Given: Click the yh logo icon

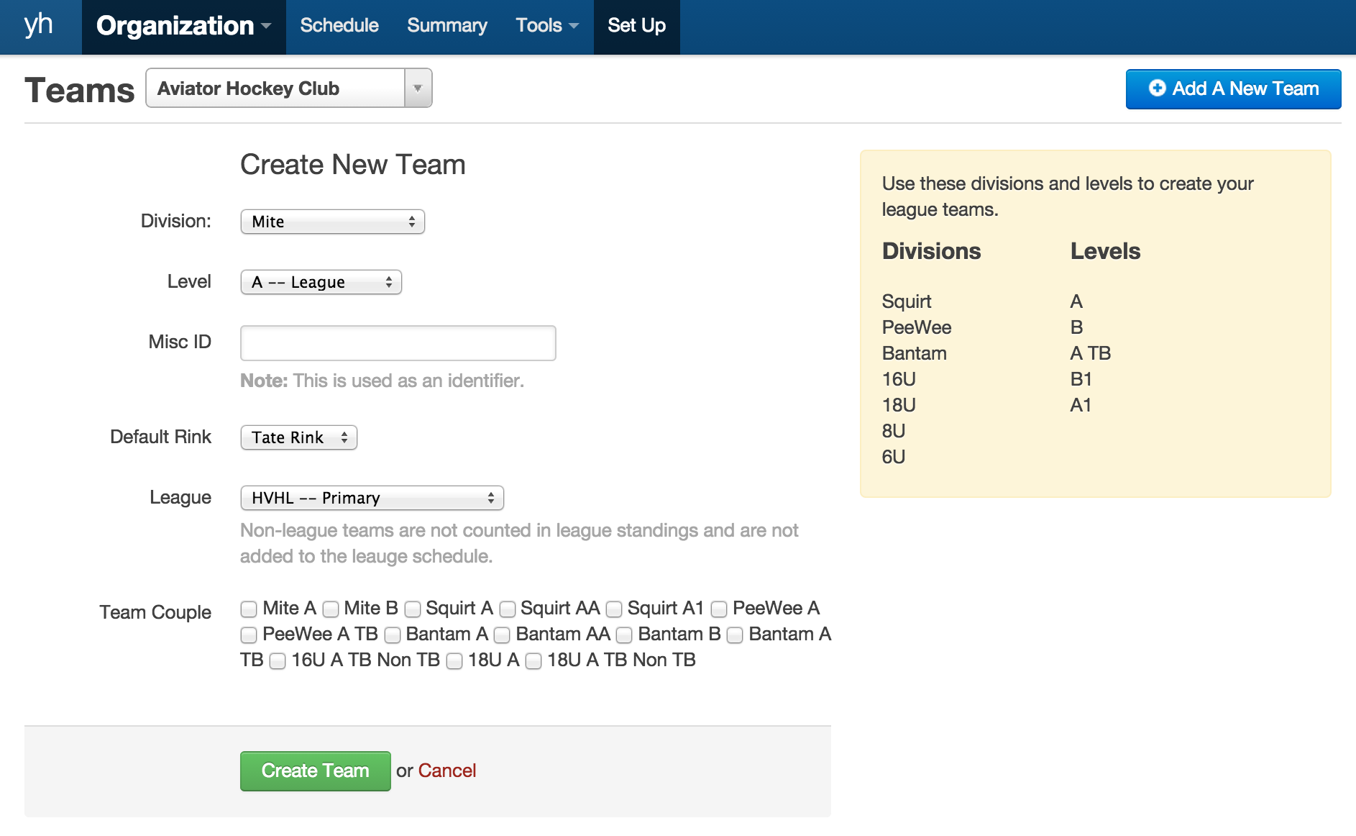Looking at the screenshot, I should (x=39, y=26).
